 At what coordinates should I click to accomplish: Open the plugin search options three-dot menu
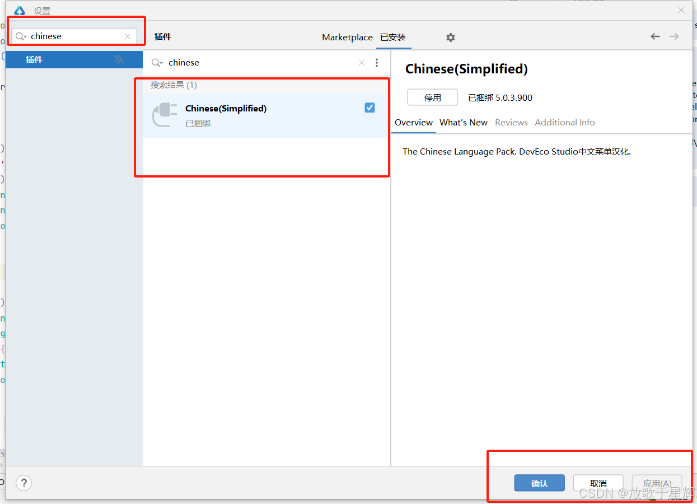tap(377, 63)
